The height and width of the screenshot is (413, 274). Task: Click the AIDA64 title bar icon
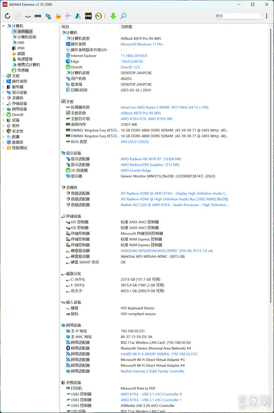point(5,4)
